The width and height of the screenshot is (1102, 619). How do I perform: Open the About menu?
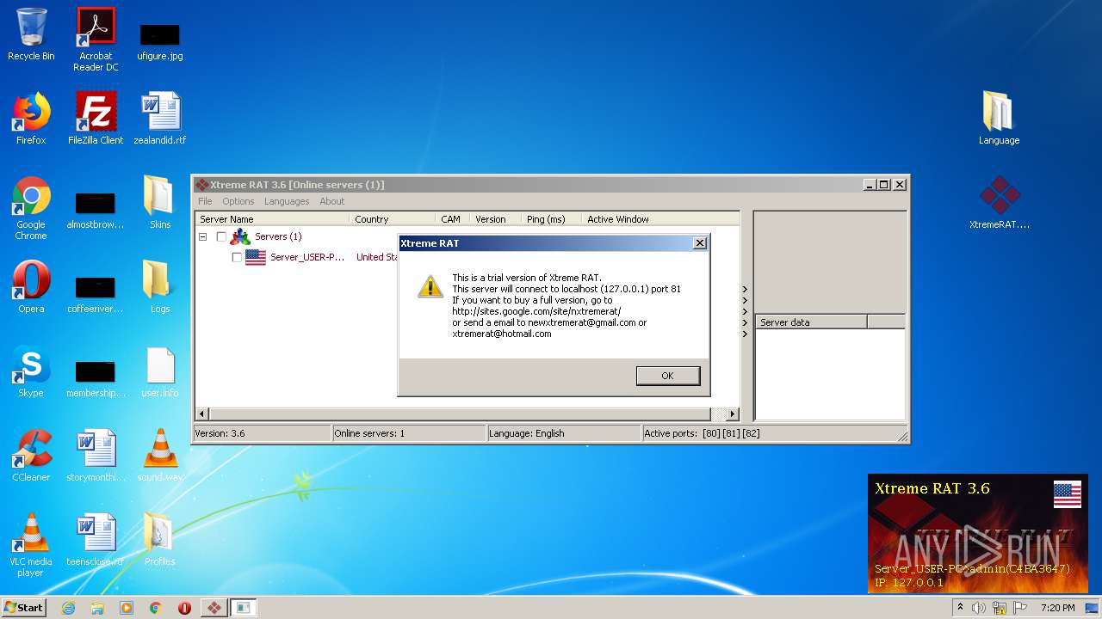click(x=332, y=201)
